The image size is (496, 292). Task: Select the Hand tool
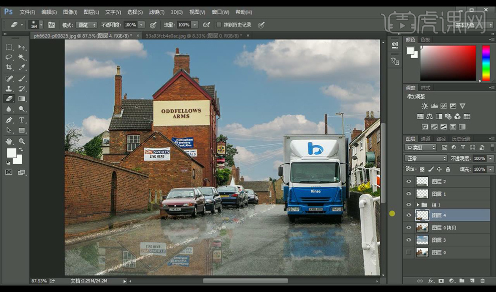9,141
